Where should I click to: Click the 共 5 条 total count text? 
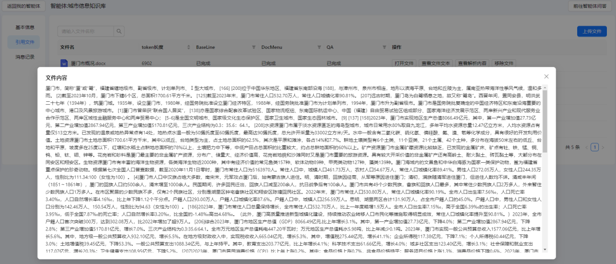pyautogui.click(x=573, y=147)
